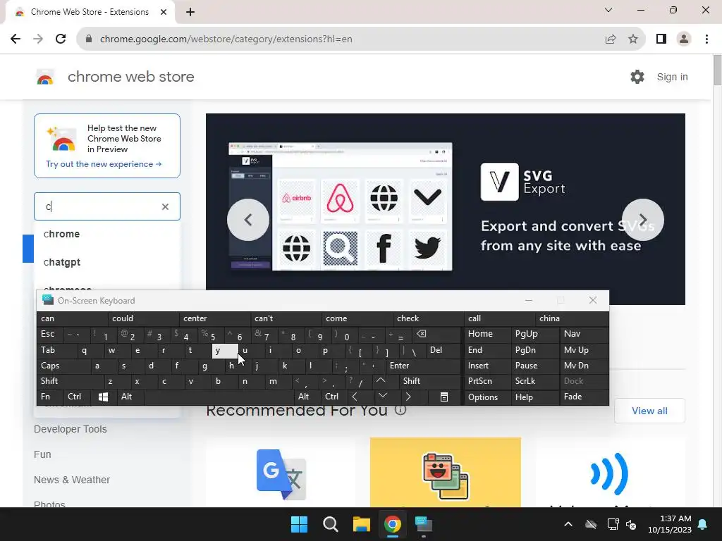The image size is (722, 541).
Task: Toggle the Fade key on On-Screen Keyboard
Action: coord(583,397)
